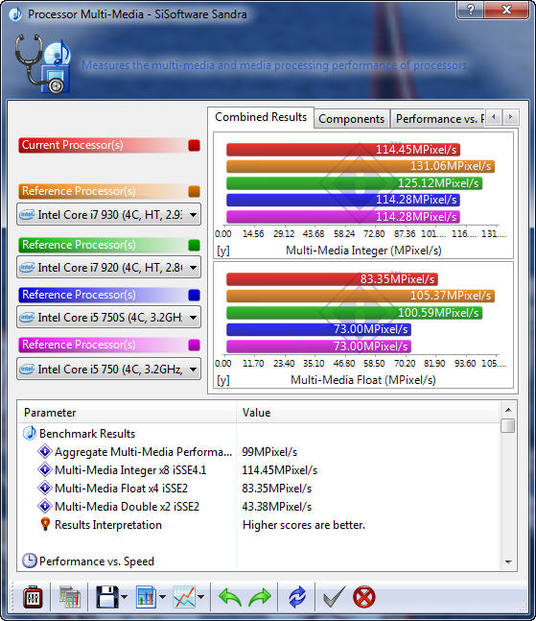Image resolution: width=536 pixels, height=621 pixels.
Task: Click red Current Processor color swatch
Action: click(x=195, y=145)
